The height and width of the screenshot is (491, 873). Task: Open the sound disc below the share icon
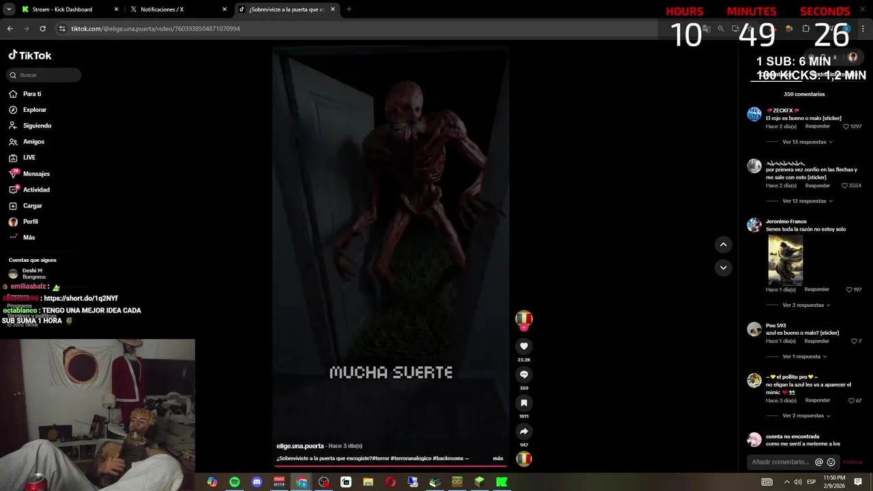coord(524,459)
